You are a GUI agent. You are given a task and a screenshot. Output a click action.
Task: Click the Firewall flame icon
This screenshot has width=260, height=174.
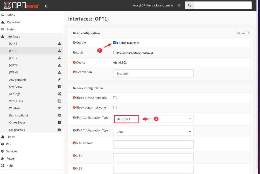(x=3, y=137)
